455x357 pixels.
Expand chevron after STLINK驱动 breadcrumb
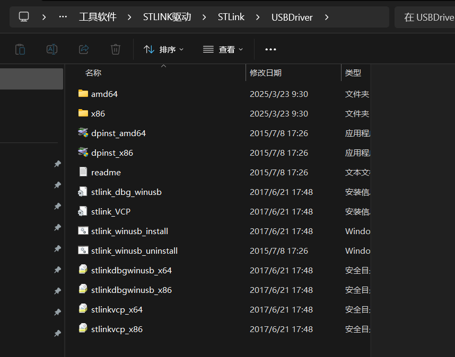[204, 17]
